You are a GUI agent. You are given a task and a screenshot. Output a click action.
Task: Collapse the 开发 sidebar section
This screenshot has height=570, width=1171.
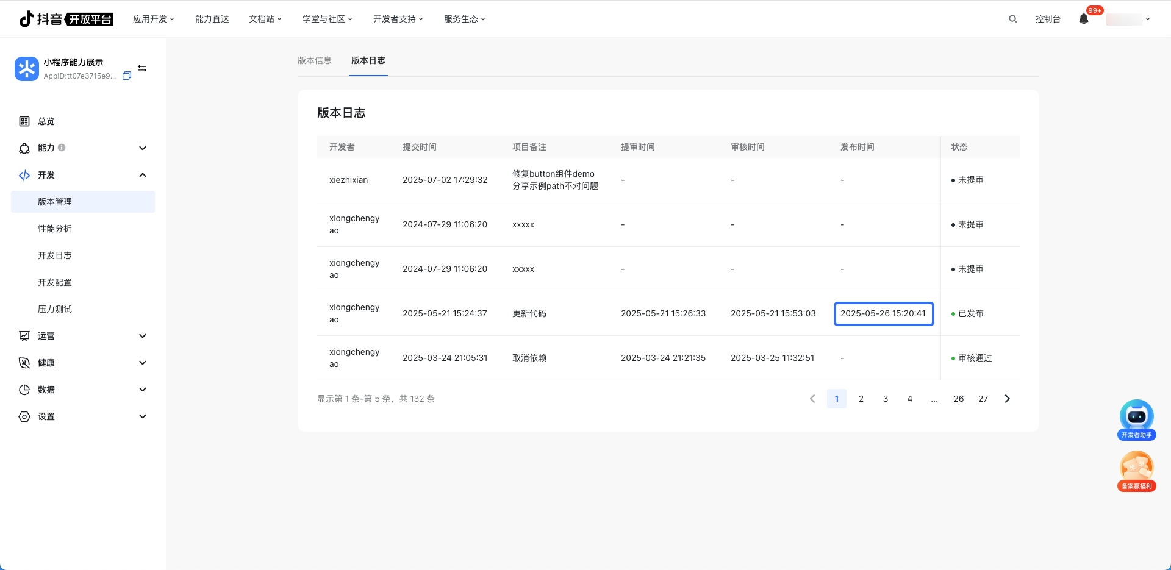tap(143, 175)
